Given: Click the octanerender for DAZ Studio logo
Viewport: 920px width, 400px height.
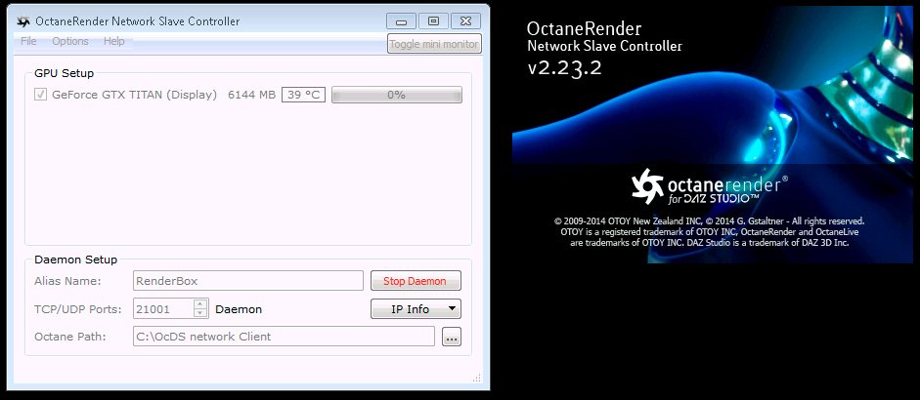Looking at the screenshot, I should [x=710, y=186].
